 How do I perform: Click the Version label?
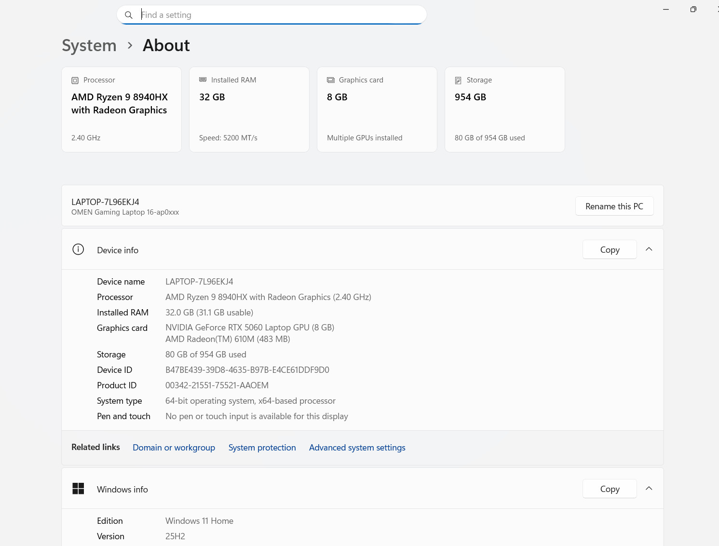[110, 536]
